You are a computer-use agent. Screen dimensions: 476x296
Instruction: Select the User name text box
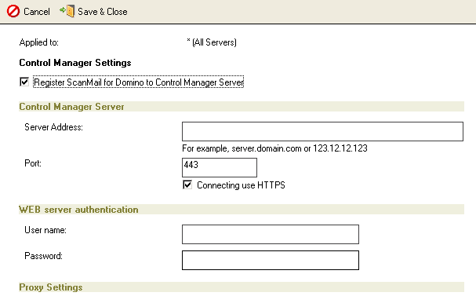[x=271, y=234]
